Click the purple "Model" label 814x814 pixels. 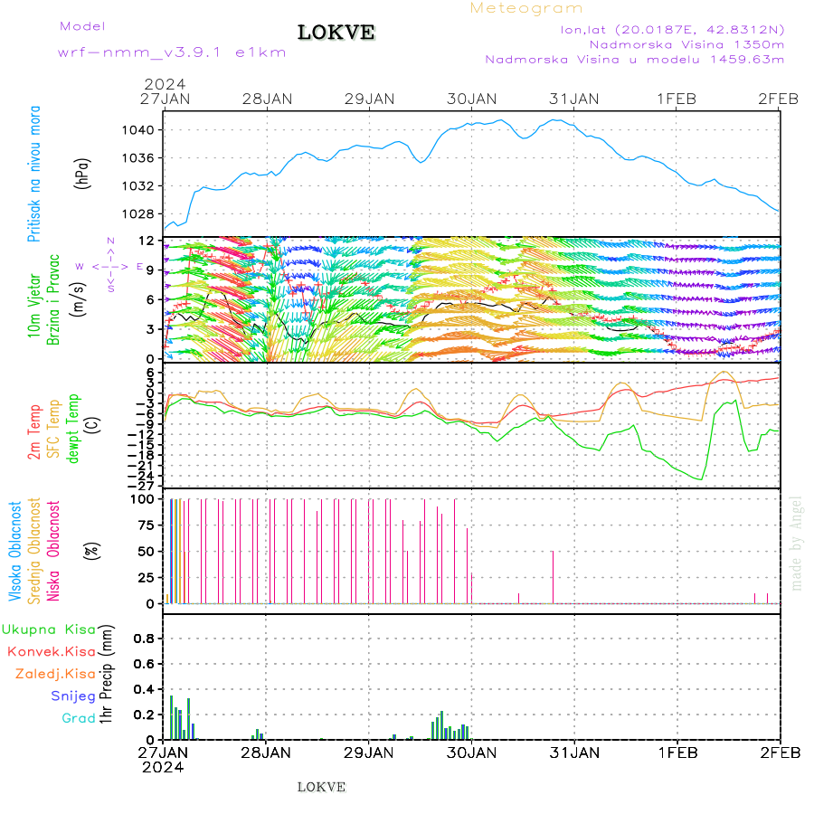tap(82, 26)
